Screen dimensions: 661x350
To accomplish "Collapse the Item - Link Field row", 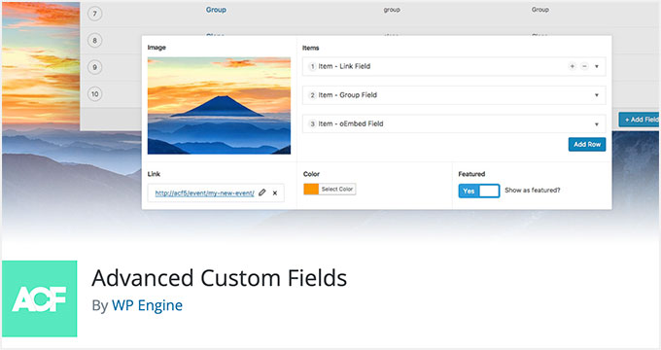I will pyautogui.click(x=597, y=67).
